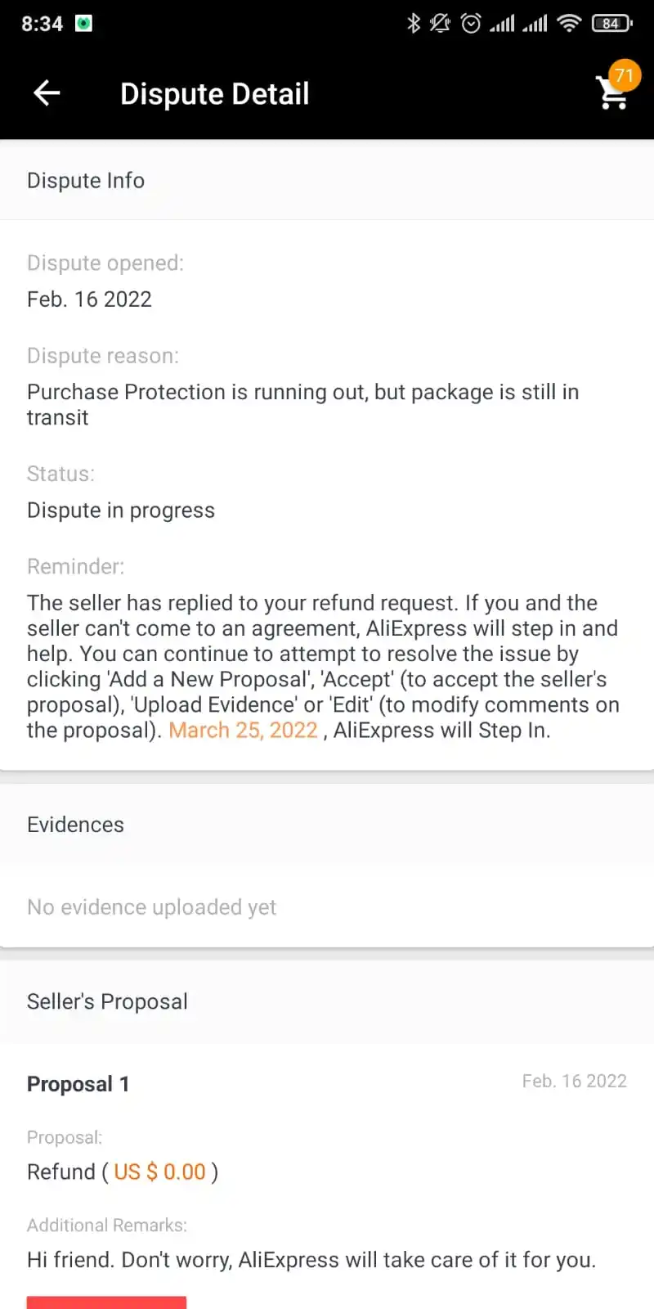Image resolution: width=654 pixels, height=1309 pixels.
Task: Tap the cart badge showing 71
Action: click(x=625, y=75)
